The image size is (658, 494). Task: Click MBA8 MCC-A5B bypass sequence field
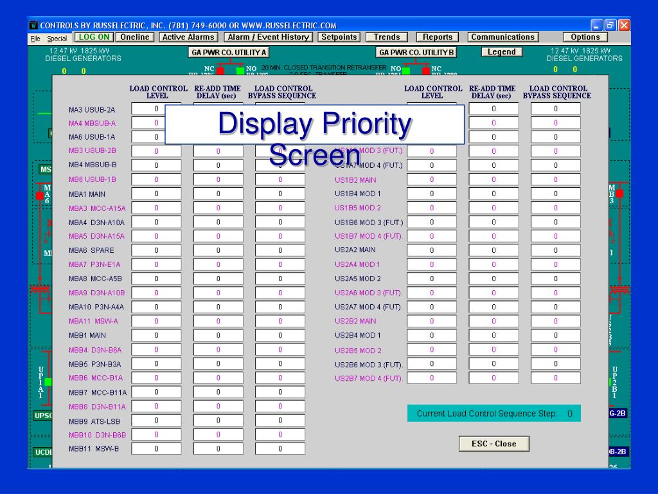(280, 279)
